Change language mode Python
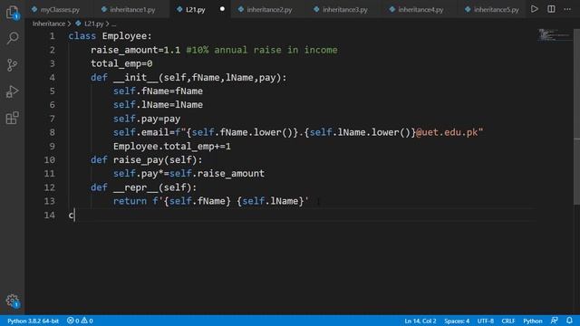Viewport: 580px width, 326px height. [x=533, y=321]
